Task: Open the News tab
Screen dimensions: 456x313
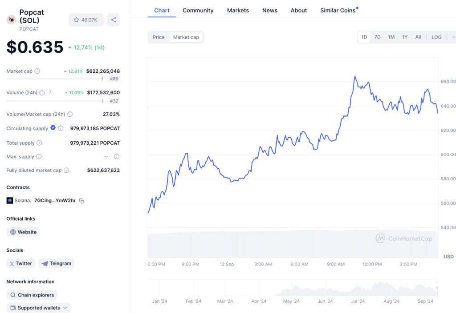Action: point(270,11)
